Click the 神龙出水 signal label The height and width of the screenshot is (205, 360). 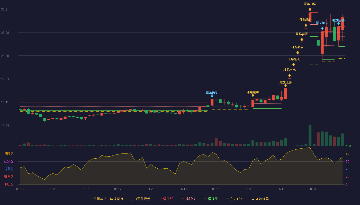point(290,70)
